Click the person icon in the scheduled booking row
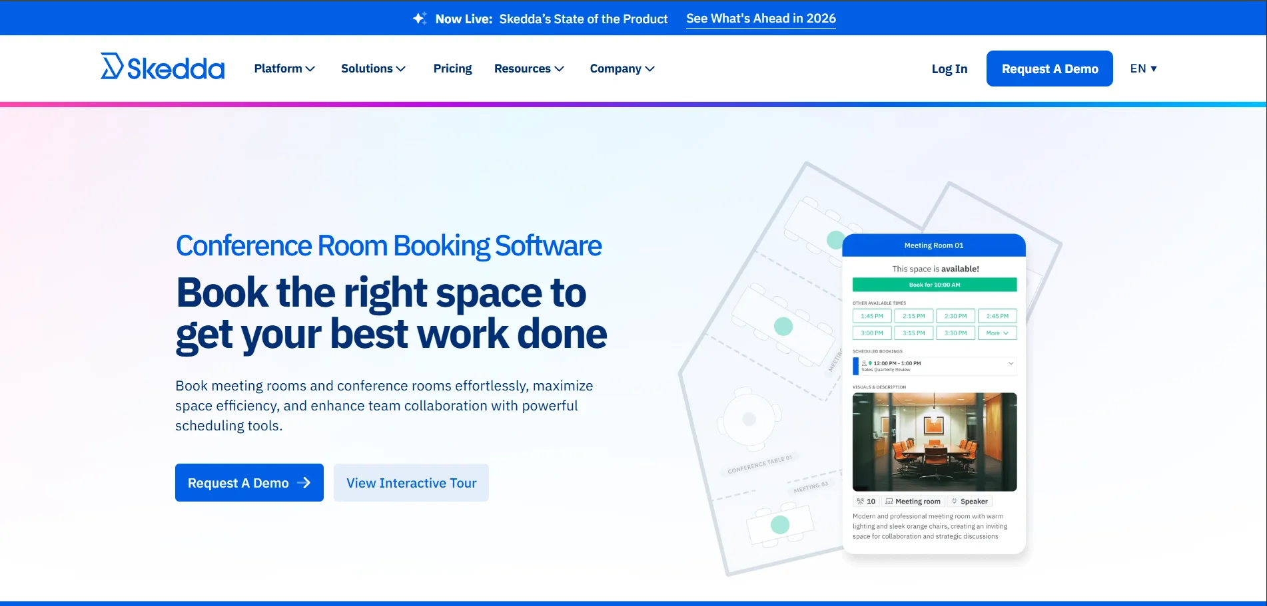The width and height of the screenshot is (1267, 606). pyautogui.click(x=864, y=363)
